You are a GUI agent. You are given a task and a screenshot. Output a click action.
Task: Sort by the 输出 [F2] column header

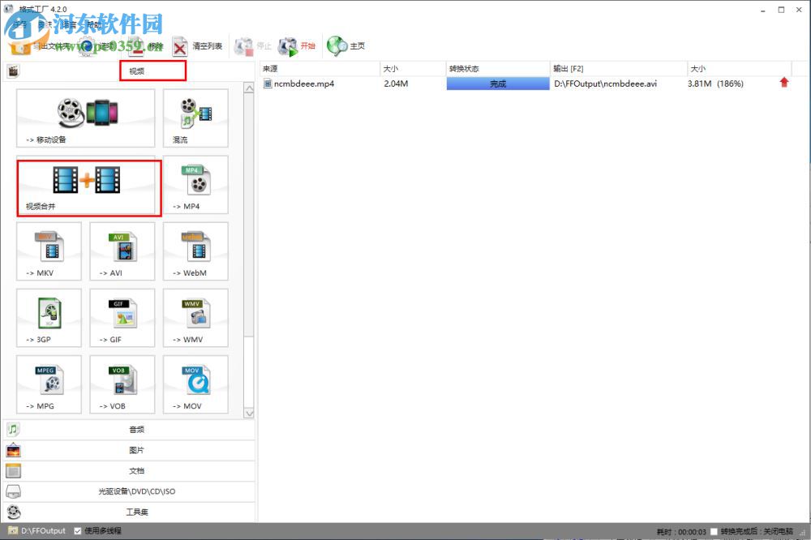619,68
